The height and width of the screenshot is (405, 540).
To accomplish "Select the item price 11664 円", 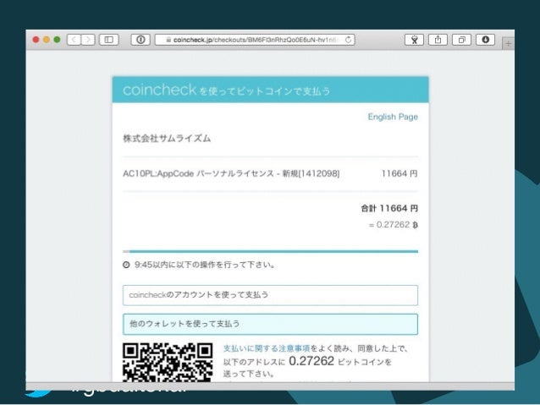I will click(399, 173).
